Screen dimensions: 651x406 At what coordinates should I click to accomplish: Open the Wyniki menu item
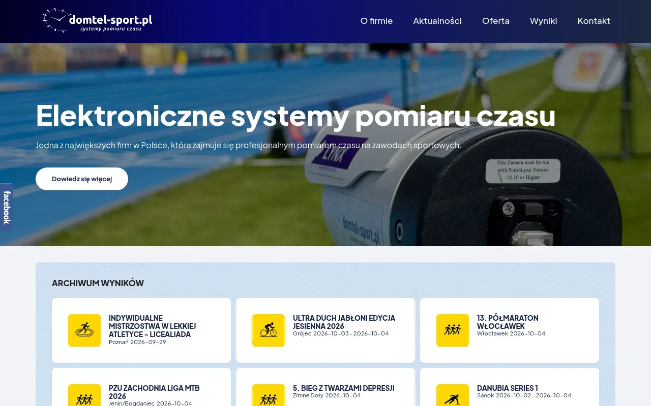[543, 21]
